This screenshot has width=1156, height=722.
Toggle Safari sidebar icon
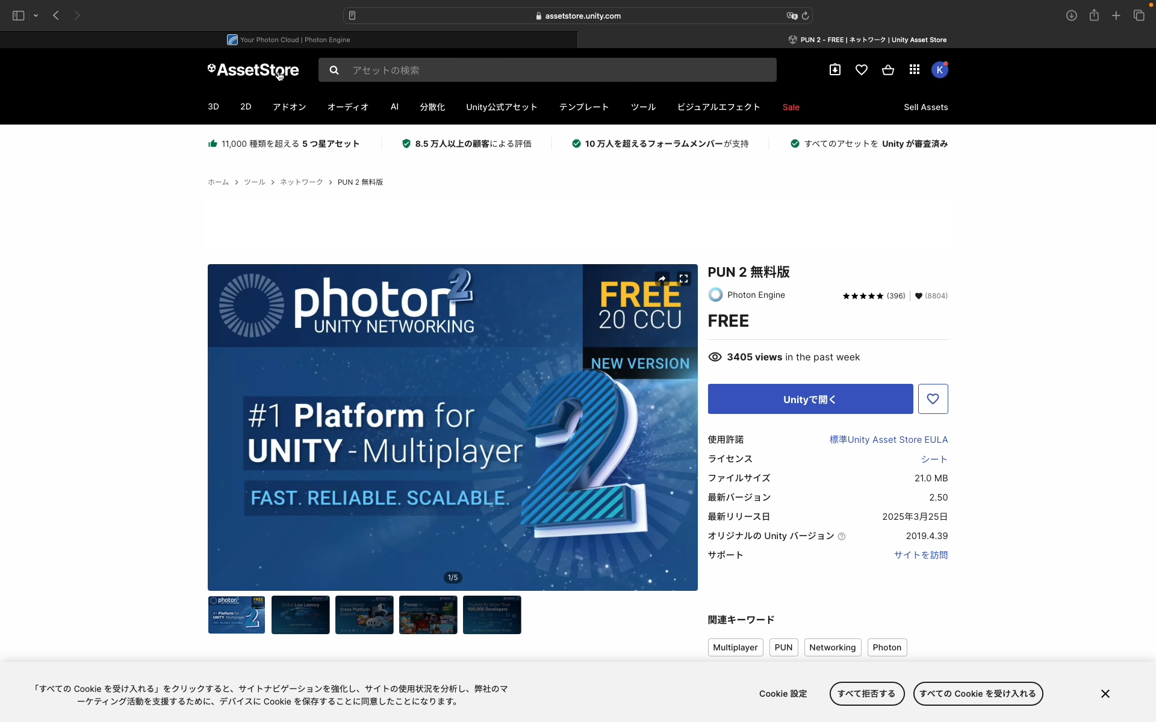[18, 16]
